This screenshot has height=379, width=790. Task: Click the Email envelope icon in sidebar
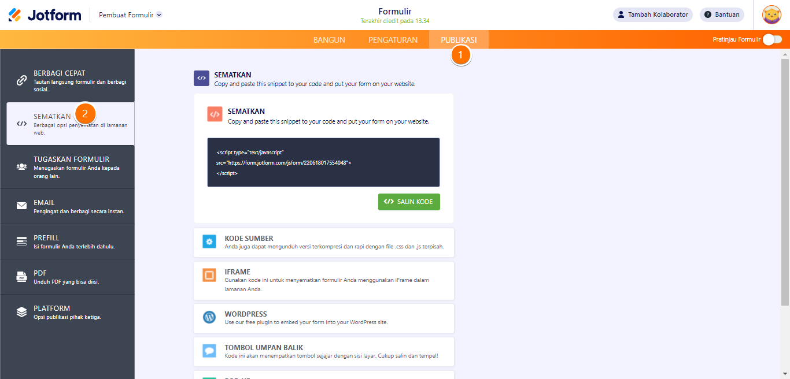pyautogui.click(x=22, y=205)
